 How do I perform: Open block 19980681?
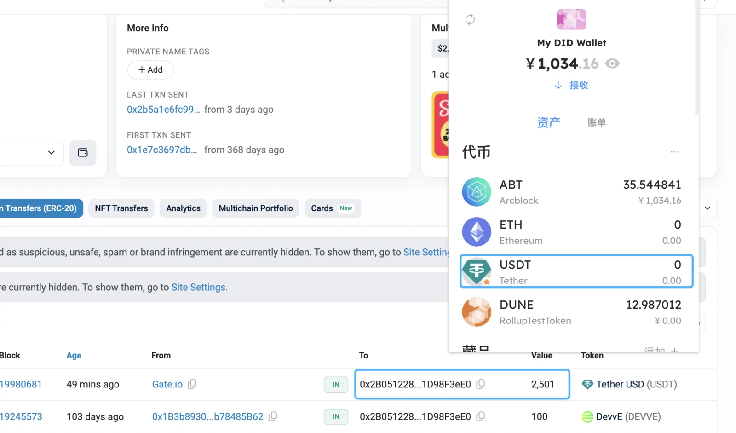pos(21,385)
